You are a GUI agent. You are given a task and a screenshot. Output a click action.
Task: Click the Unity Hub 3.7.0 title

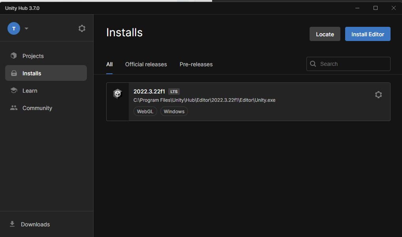[x=22, y=8]
